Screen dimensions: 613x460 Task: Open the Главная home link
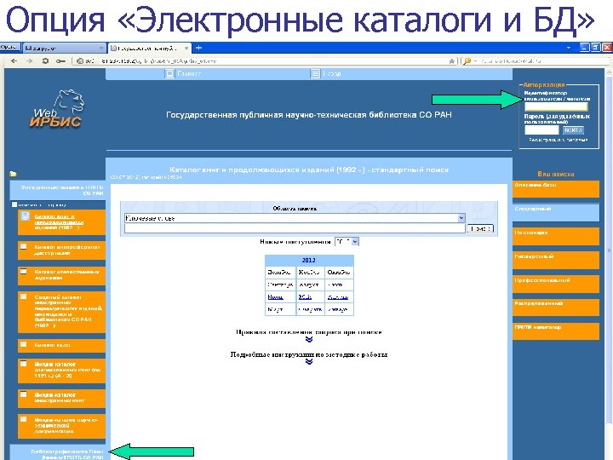(189, 73)
